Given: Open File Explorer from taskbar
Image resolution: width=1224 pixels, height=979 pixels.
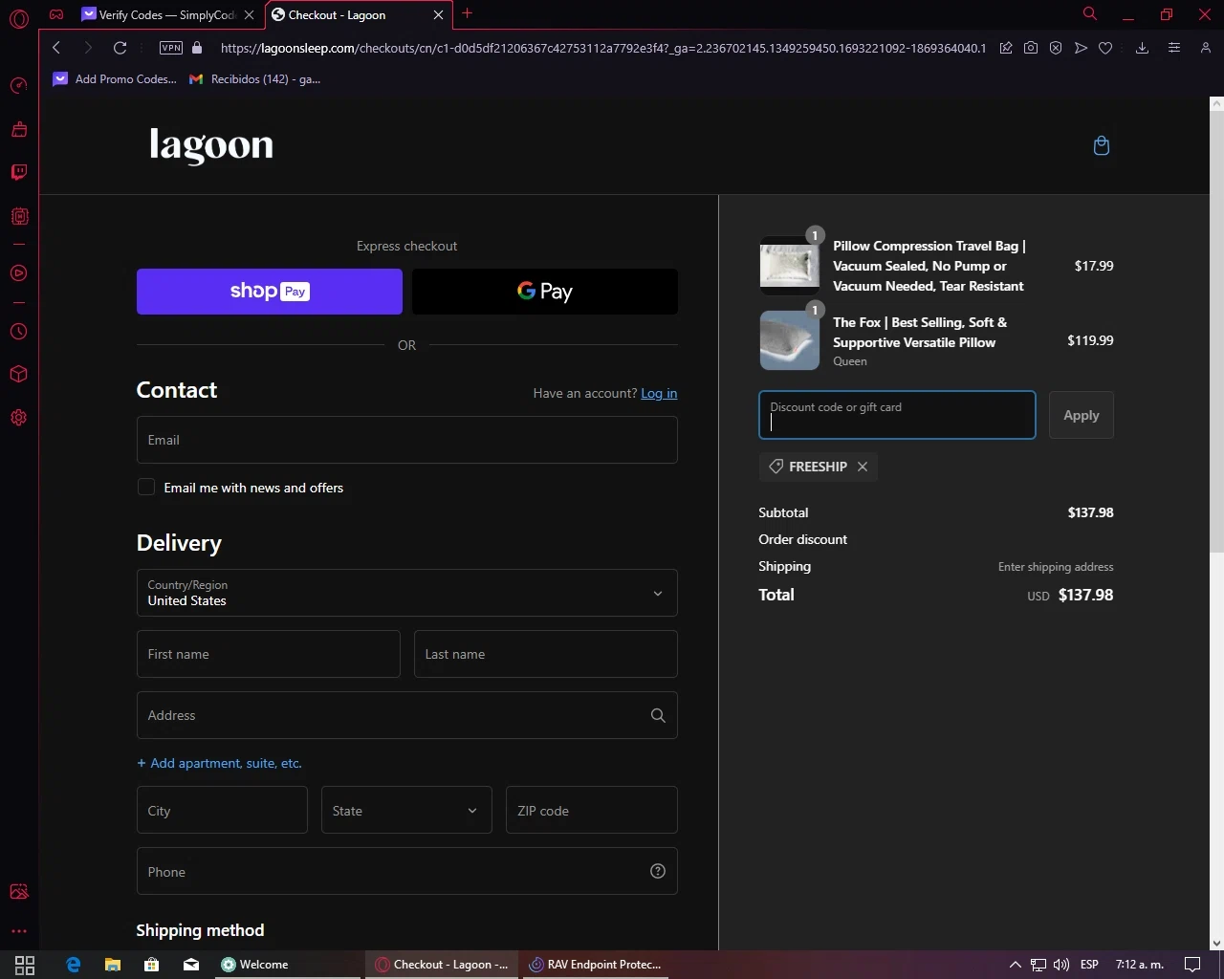Looking at the screenshot, I should [112, 965].
